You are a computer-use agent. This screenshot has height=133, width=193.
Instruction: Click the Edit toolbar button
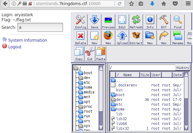(x=122, y=22)
